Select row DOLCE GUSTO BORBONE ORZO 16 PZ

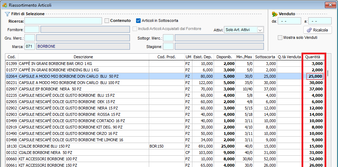(x=165, y=133)
